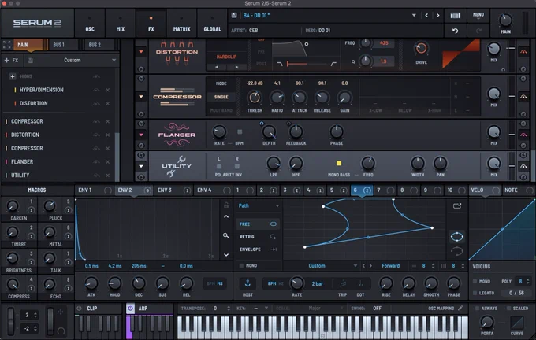Toggle the ARP power button
This screenshot has width=536, height=340.
[x=130, y=309]
